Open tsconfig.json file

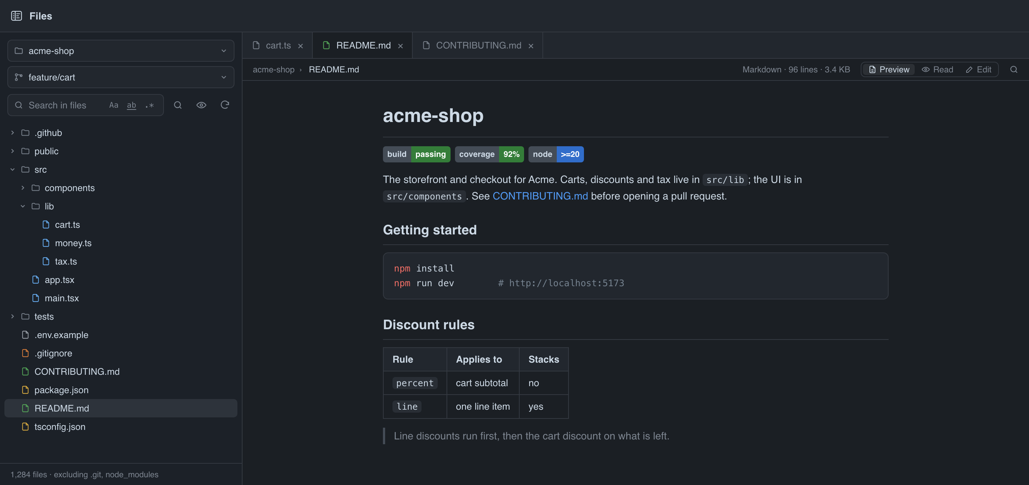click(x=121, y=427)
